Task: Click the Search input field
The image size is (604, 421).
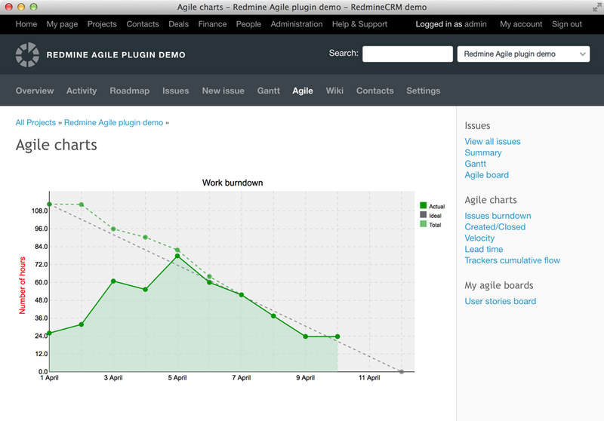Action: point(407,54)
